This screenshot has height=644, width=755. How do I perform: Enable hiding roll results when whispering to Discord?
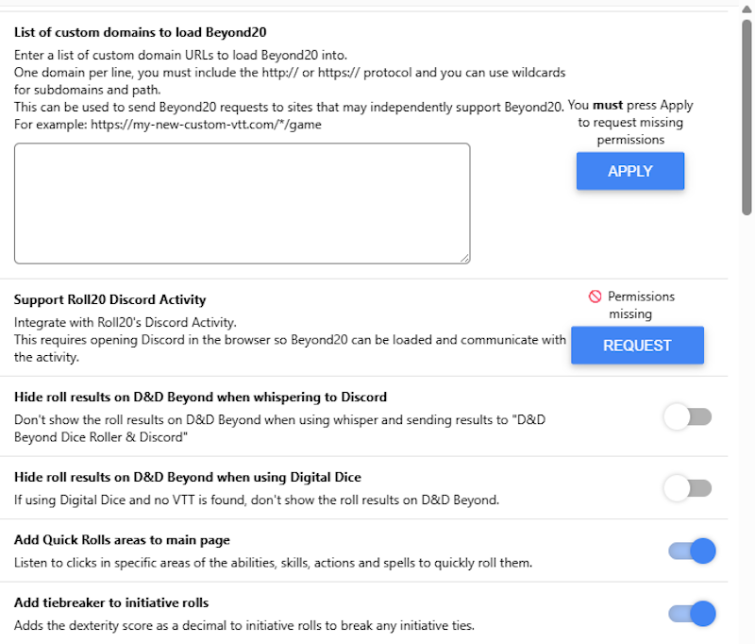click(x=687, y=416)
